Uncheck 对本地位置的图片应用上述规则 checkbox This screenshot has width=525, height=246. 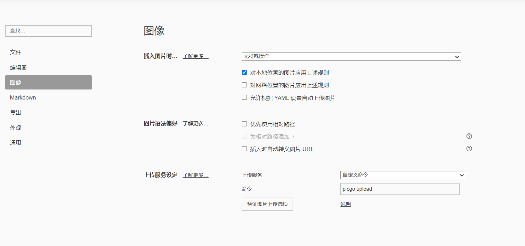coord(244,73)
